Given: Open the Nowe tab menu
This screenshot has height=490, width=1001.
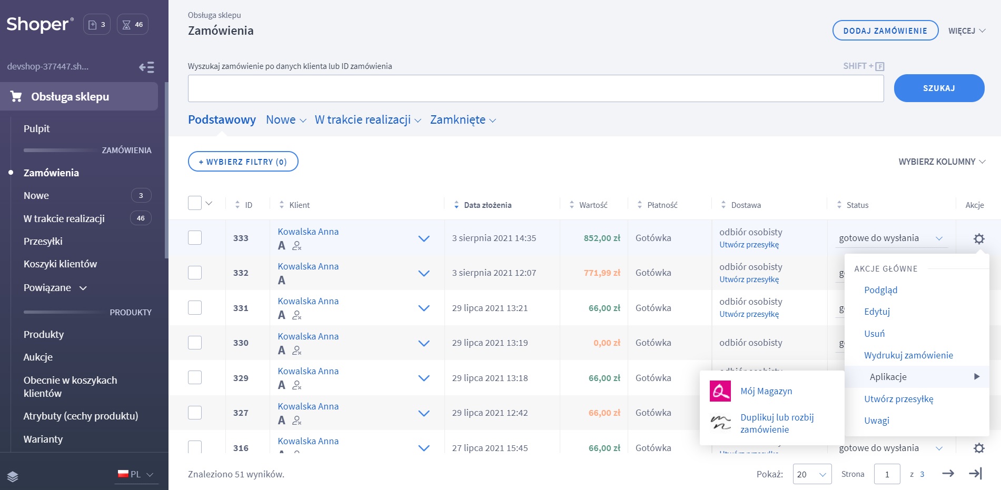Looking at the screenshot, I should click(x=286, y=119).
